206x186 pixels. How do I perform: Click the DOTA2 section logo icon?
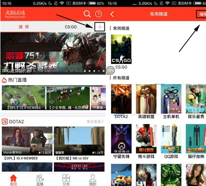click(x=5, y=122)
